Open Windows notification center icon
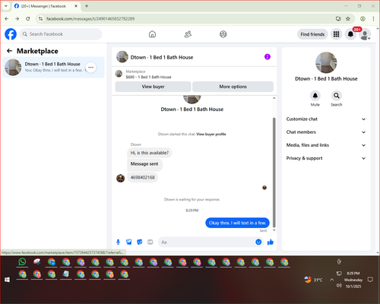380x304 pixels. [370, 280]
